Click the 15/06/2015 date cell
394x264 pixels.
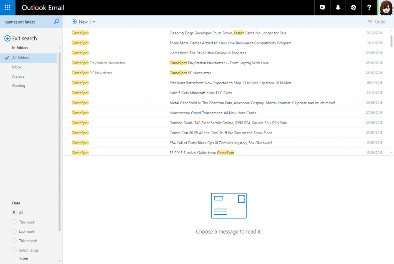374,153
